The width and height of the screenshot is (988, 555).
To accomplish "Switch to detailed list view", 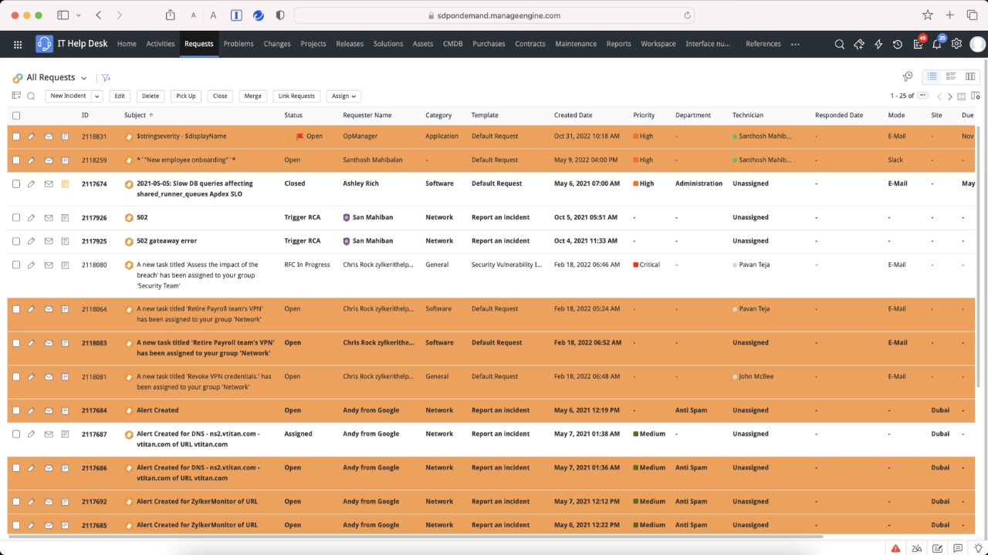I will click(x=951, y=76).
